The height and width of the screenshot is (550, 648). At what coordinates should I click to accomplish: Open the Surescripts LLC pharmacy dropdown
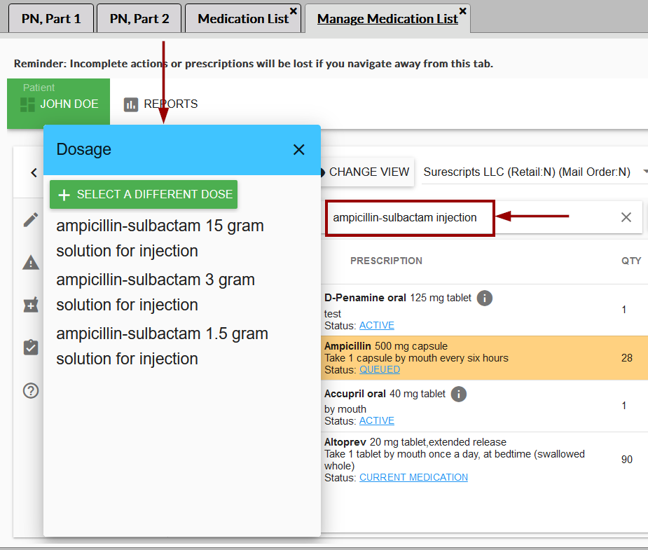[x=534, y=172]
